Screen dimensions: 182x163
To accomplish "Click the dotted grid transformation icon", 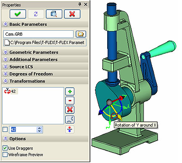I will 70,119.
